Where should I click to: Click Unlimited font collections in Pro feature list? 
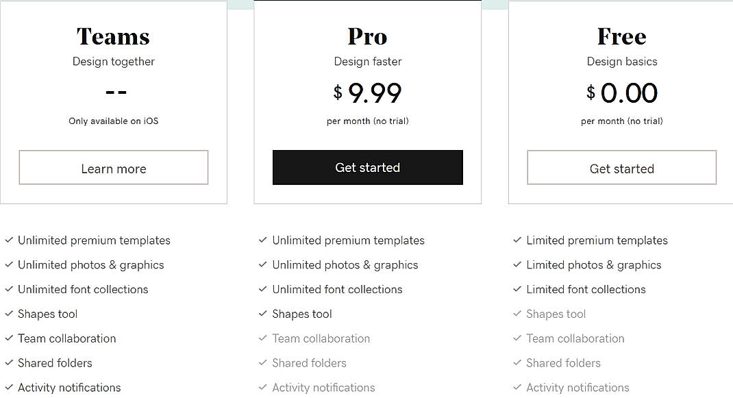(337, 289)
